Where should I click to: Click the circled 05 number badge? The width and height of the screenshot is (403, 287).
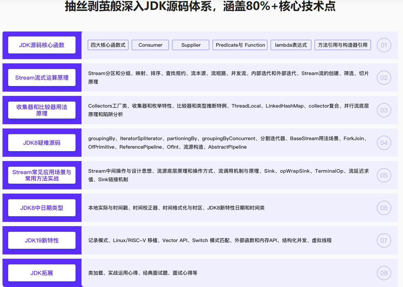pos(384,176)
